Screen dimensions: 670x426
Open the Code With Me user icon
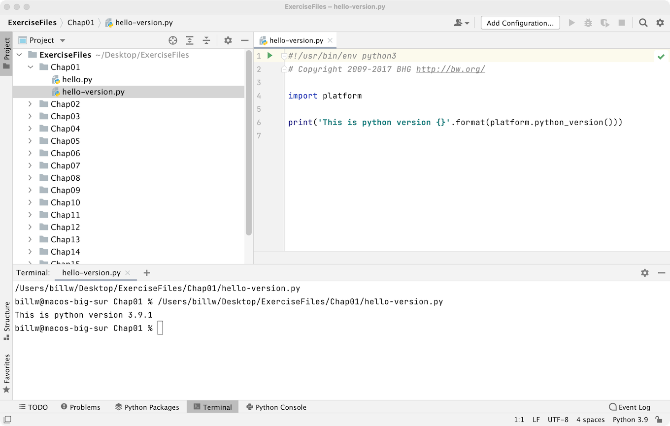coord(461,23)
